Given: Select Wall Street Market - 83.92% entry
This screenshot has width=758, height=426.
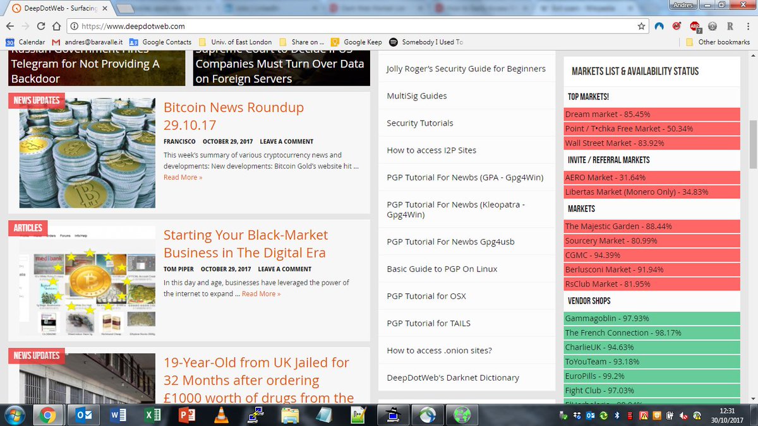Looking at the screenshot, I should tap(652, 143).
